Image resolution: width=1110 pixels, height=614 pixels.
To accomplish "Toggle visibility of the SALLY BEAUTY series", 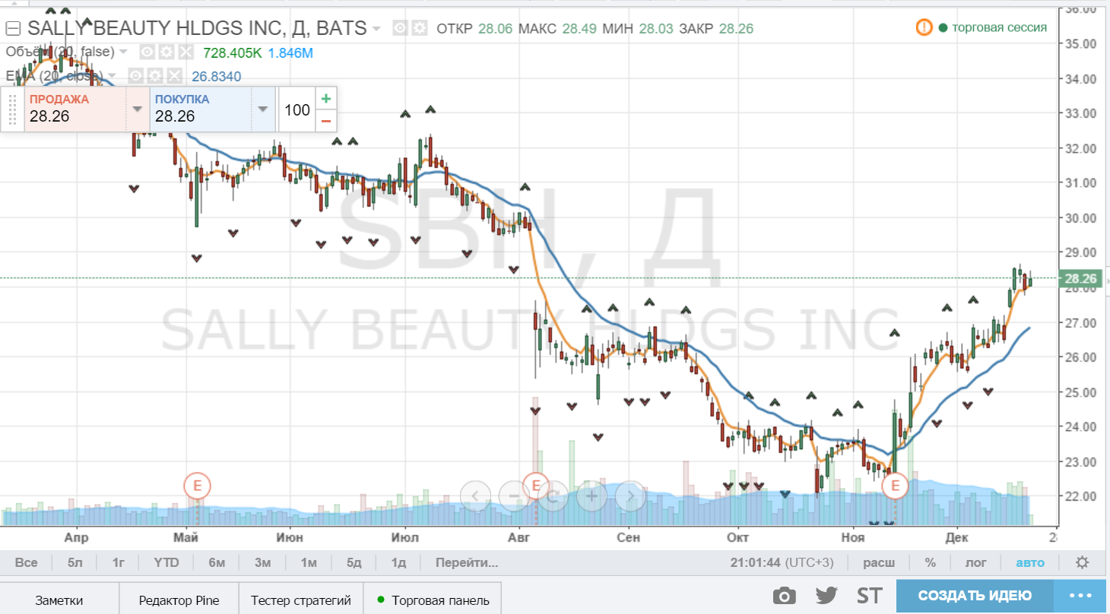I will 400,29.
